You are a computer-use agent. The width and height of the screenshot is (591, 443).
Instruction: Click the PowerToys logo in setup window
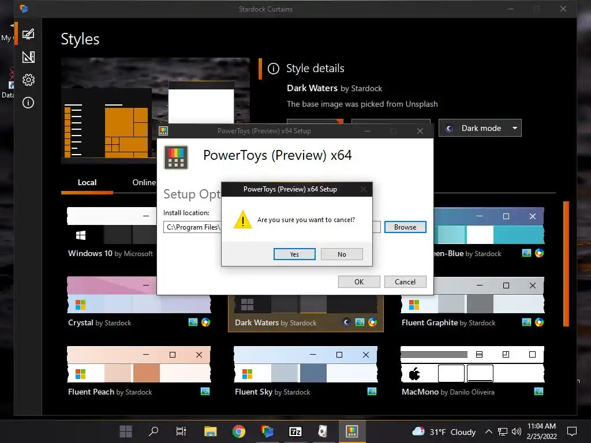coord(176,157)
